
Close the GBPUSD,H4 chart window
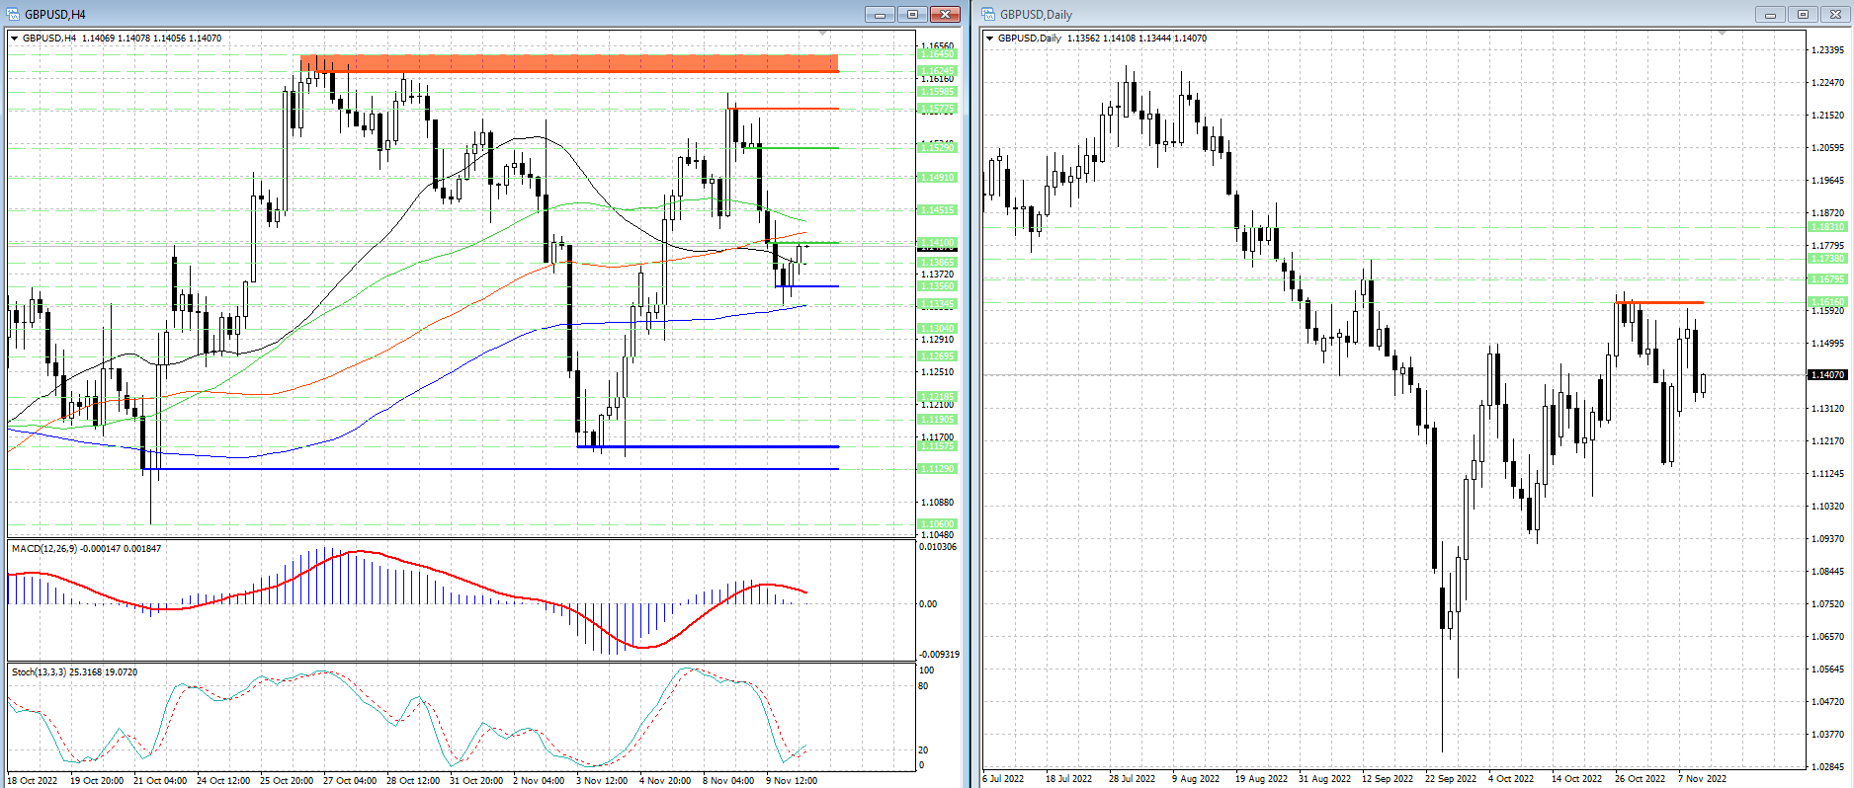[x=946, y=15]
